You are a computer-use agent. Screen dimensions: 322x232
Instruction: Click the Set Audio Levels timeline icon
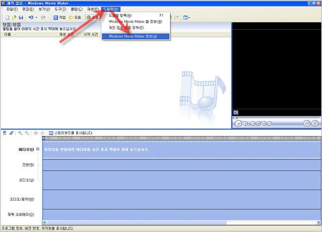tap(4, 133)
